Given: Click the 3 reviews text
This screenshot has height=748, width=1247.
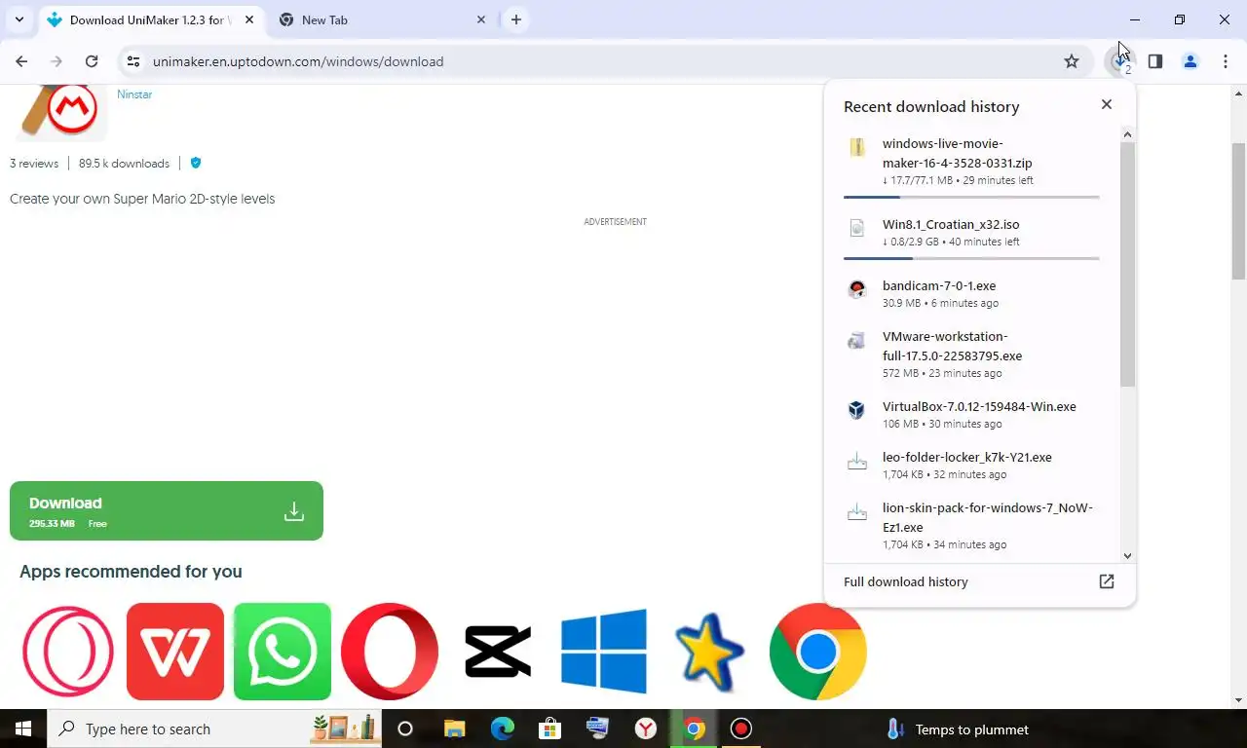Looking at the screenshot, I should click(34, 164).
